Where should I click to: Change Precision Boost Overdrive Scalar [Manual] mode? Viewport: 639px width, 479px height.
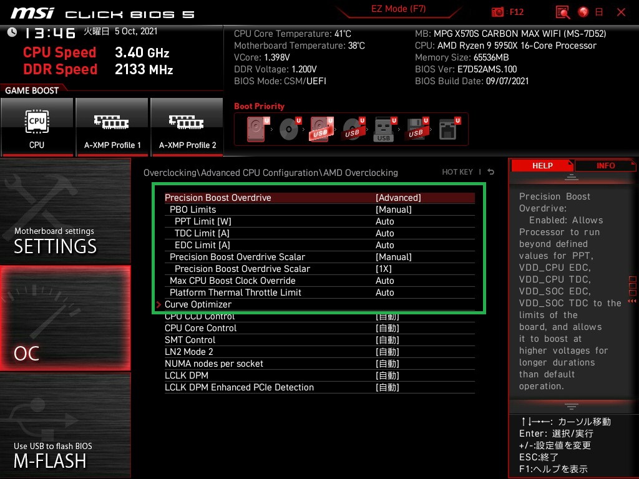[x=319, y=257]
